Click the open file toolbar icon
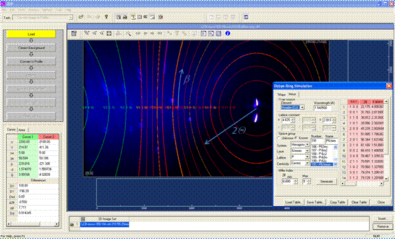 [80, 17]
